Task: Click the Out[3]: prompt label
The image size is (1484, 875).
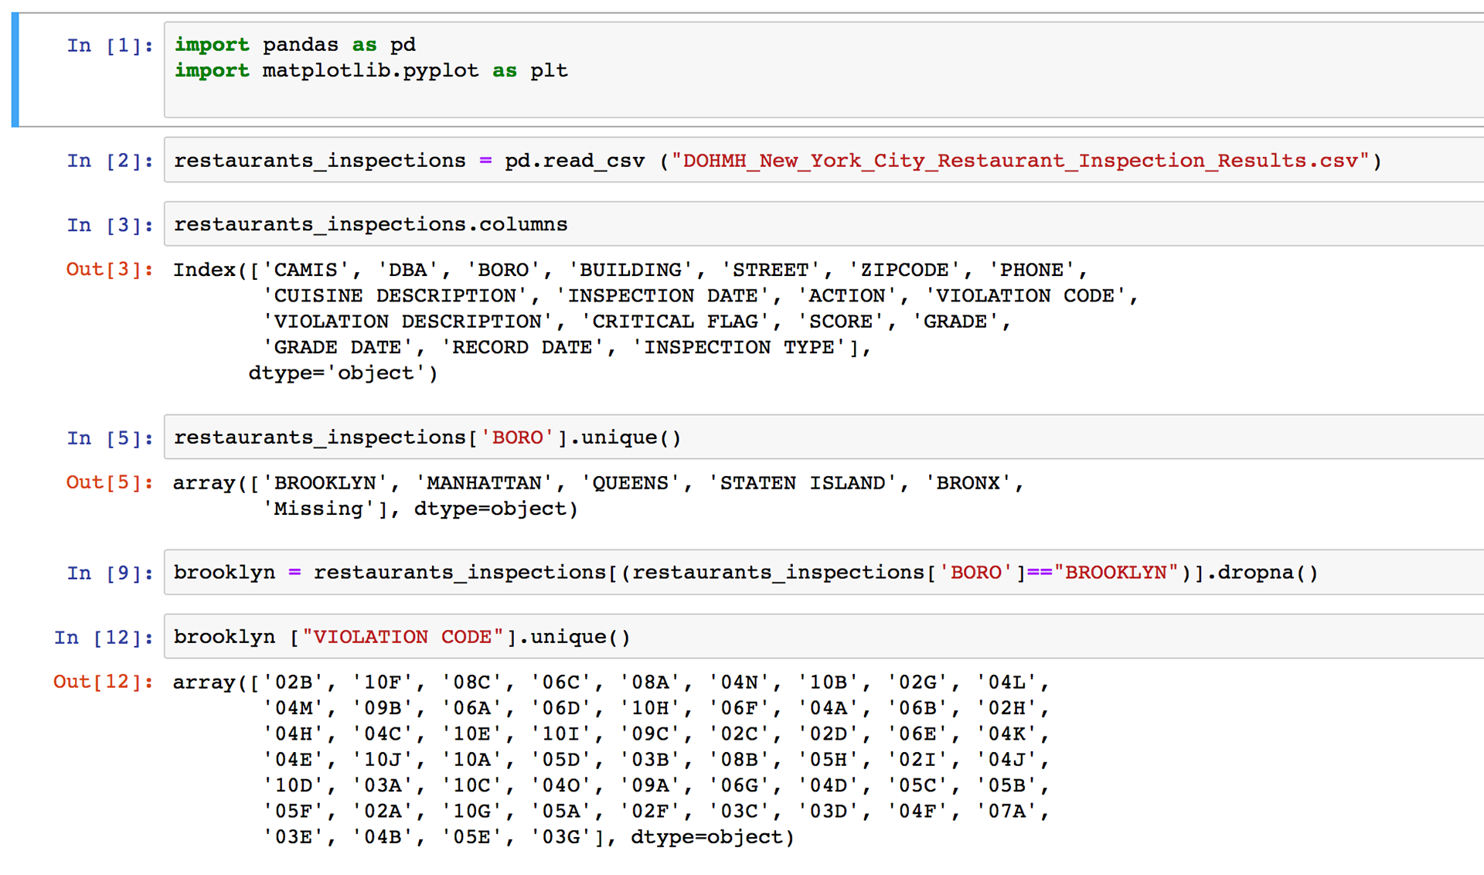Action: point(110,269)
